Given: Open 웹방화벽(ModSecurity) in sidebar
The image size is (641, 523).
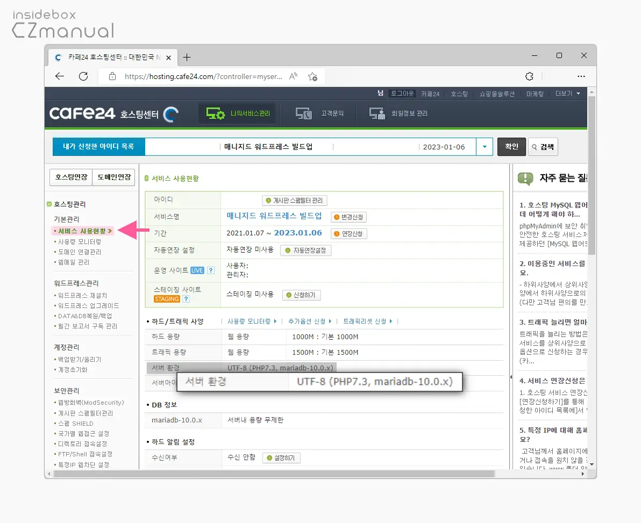Looking at the screenshot, I should coord(91,403).
